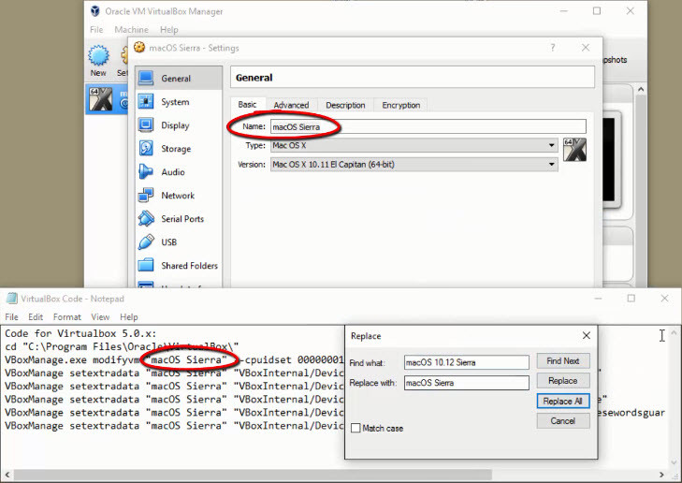This screenshot has width=682, height=483.
Task: Click Notepad horizontal scroll left arrow
Action: tap(7, 475)
